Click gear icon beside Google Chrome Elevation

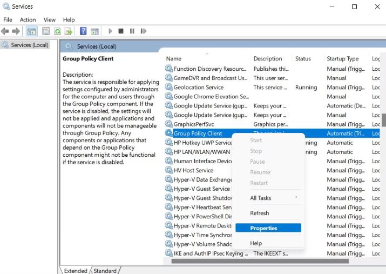[x=168, y=96]
